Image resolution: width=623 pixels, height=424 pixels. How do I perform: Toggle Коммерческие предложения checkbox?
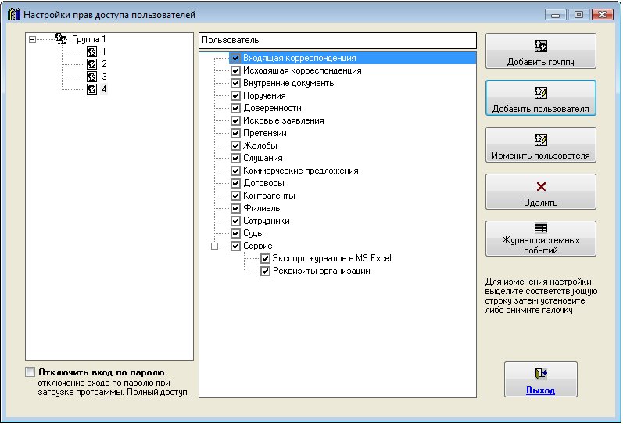pos(235,171)
